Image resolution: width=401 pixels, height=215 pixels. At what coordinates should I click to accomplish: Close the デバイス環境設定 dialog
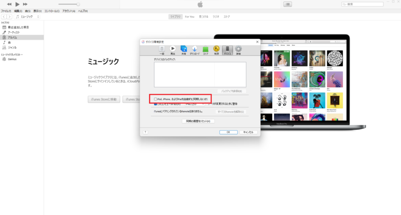click(x=257, y=42)
